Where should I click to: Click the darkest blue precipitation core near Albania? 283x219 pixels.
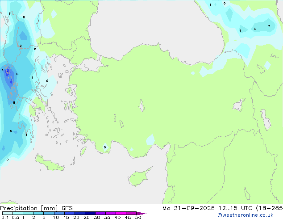(8, 72)
